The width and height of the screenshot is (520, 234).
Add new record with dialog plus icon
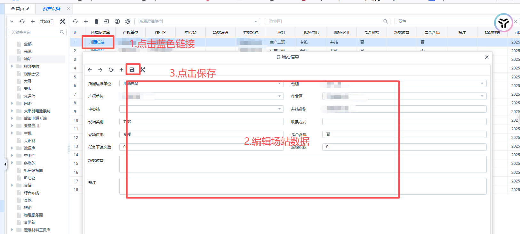click(x=121, y=70)
